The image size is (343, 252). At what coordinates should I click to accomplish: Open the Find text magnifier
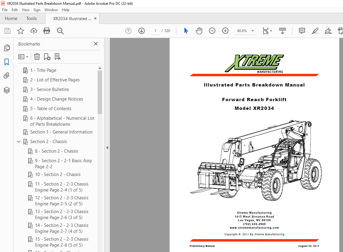[60, 31]
